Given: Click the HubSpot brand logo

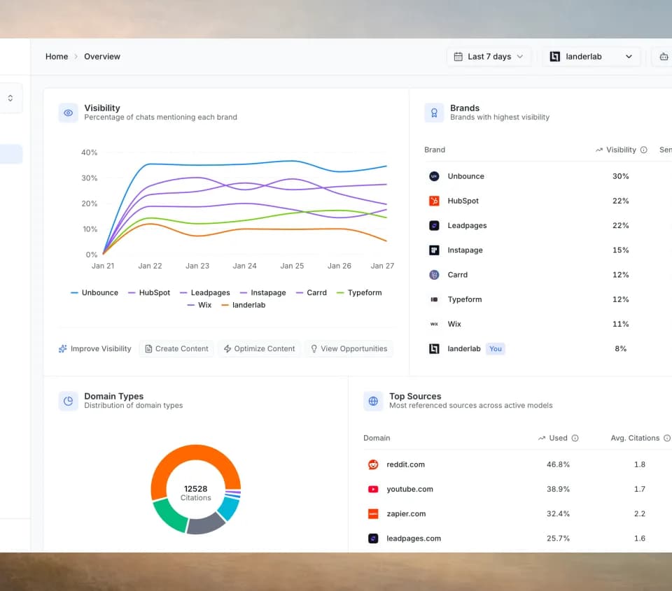Looking at the screenshot, I should tap(434, 201).
